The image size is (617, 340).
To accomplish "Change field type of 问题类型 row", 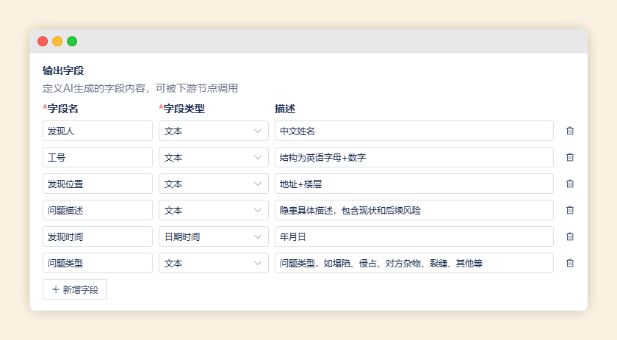I will tap(213, 263).
